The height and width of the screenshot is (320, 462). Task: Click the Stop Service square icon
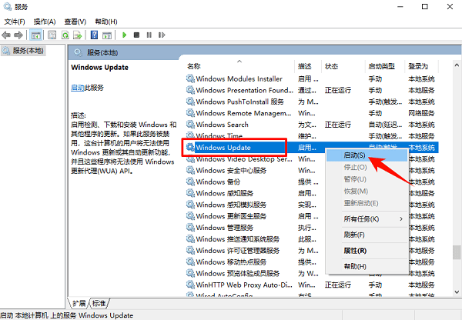coord(136,35)
